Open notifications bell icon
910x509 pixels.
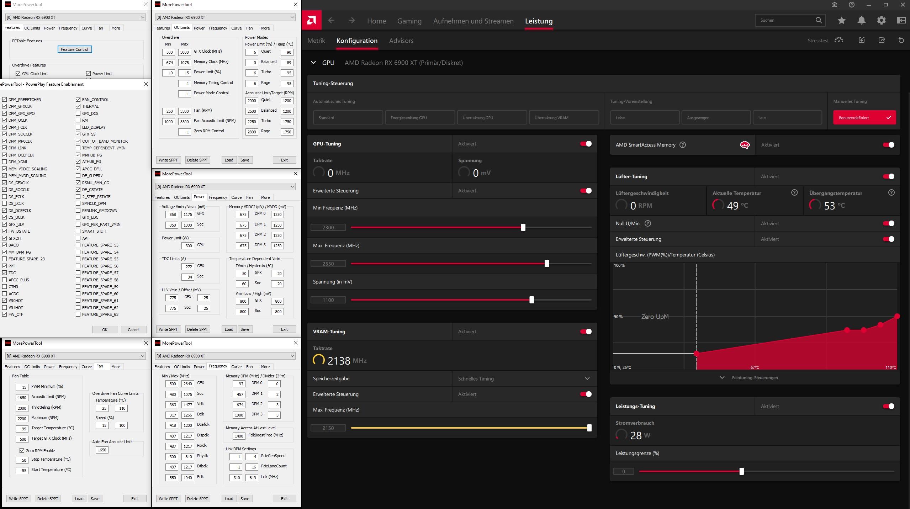coord(861,20)
